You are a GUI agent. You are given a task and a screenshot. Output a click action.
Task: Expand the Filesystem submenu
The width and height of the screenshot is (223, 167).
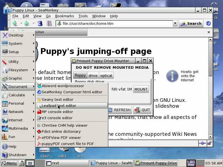(x=18, y=70)
